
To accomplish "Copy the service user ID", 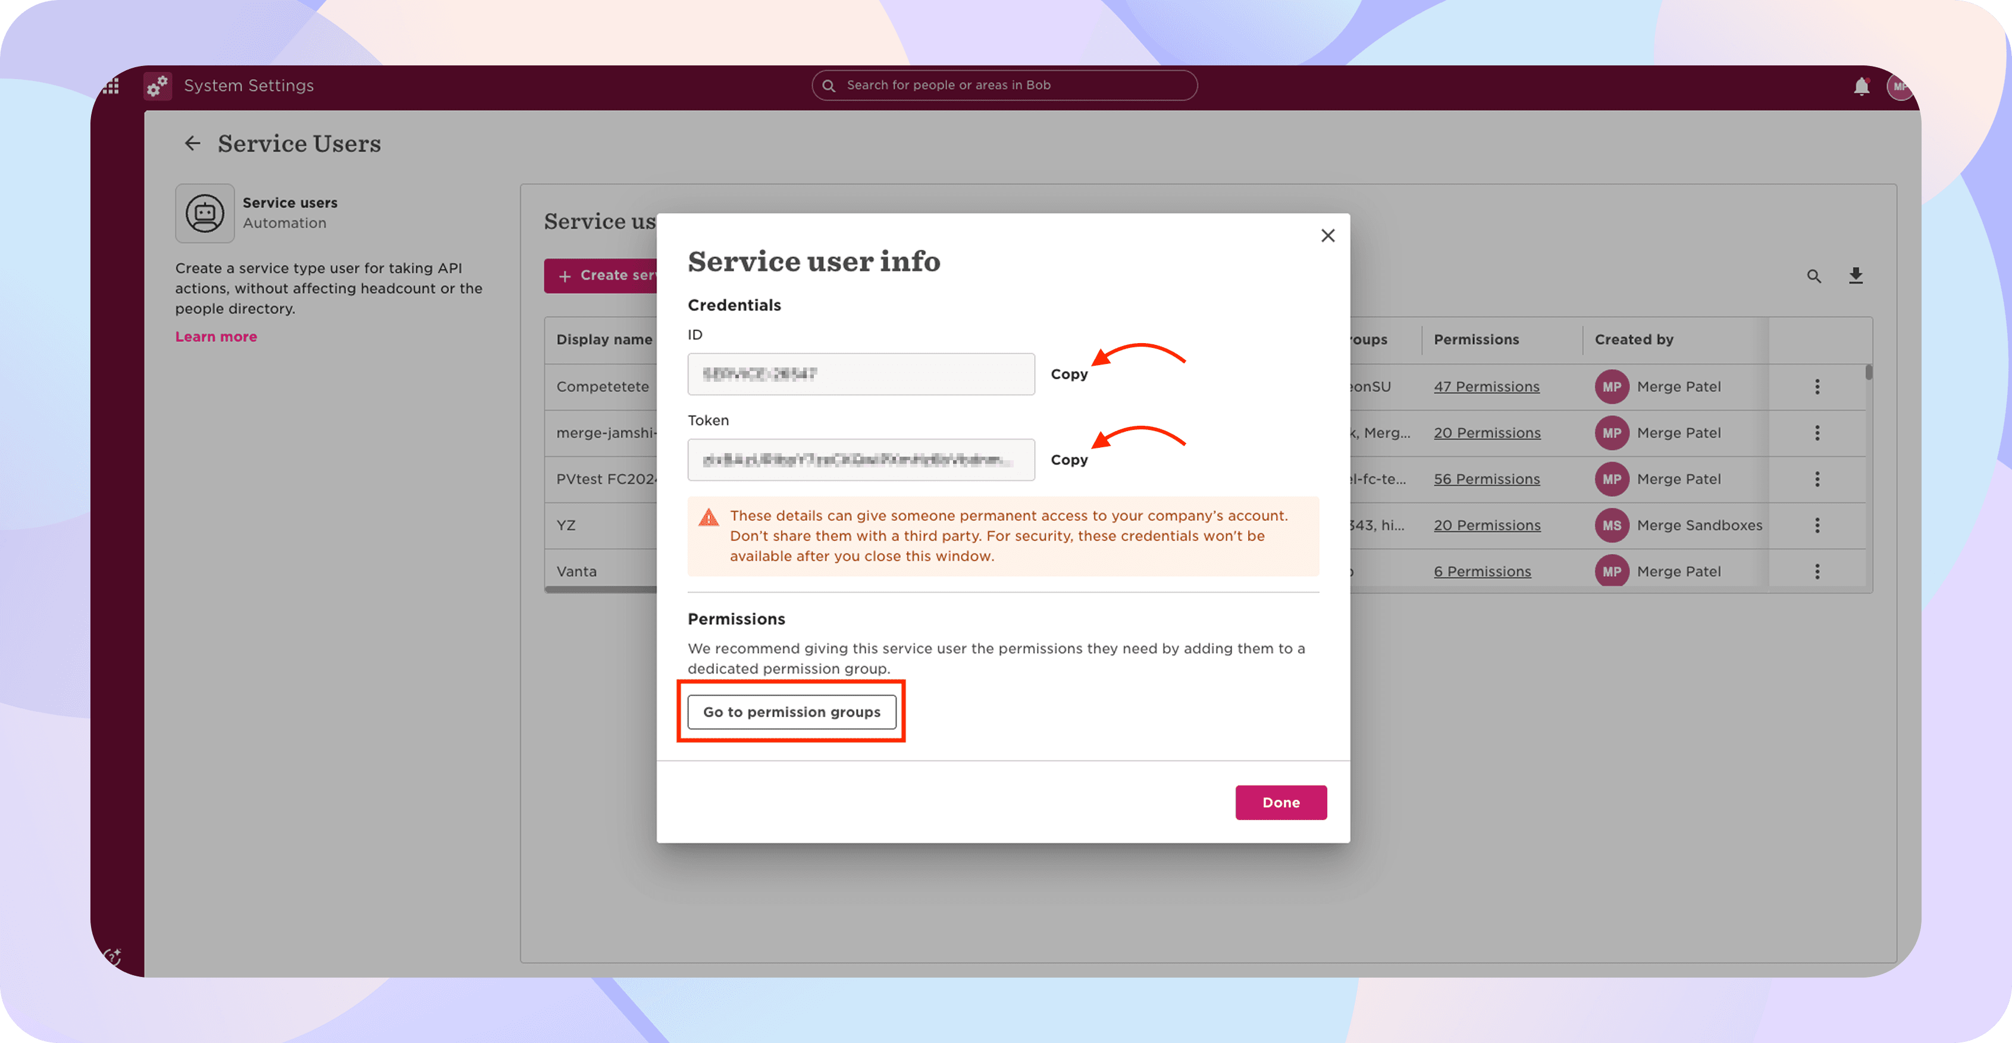I will (1068, 374).
